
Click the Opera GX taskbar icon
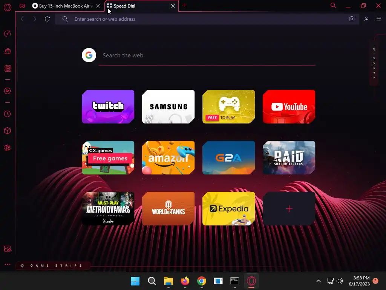point(251,281)
